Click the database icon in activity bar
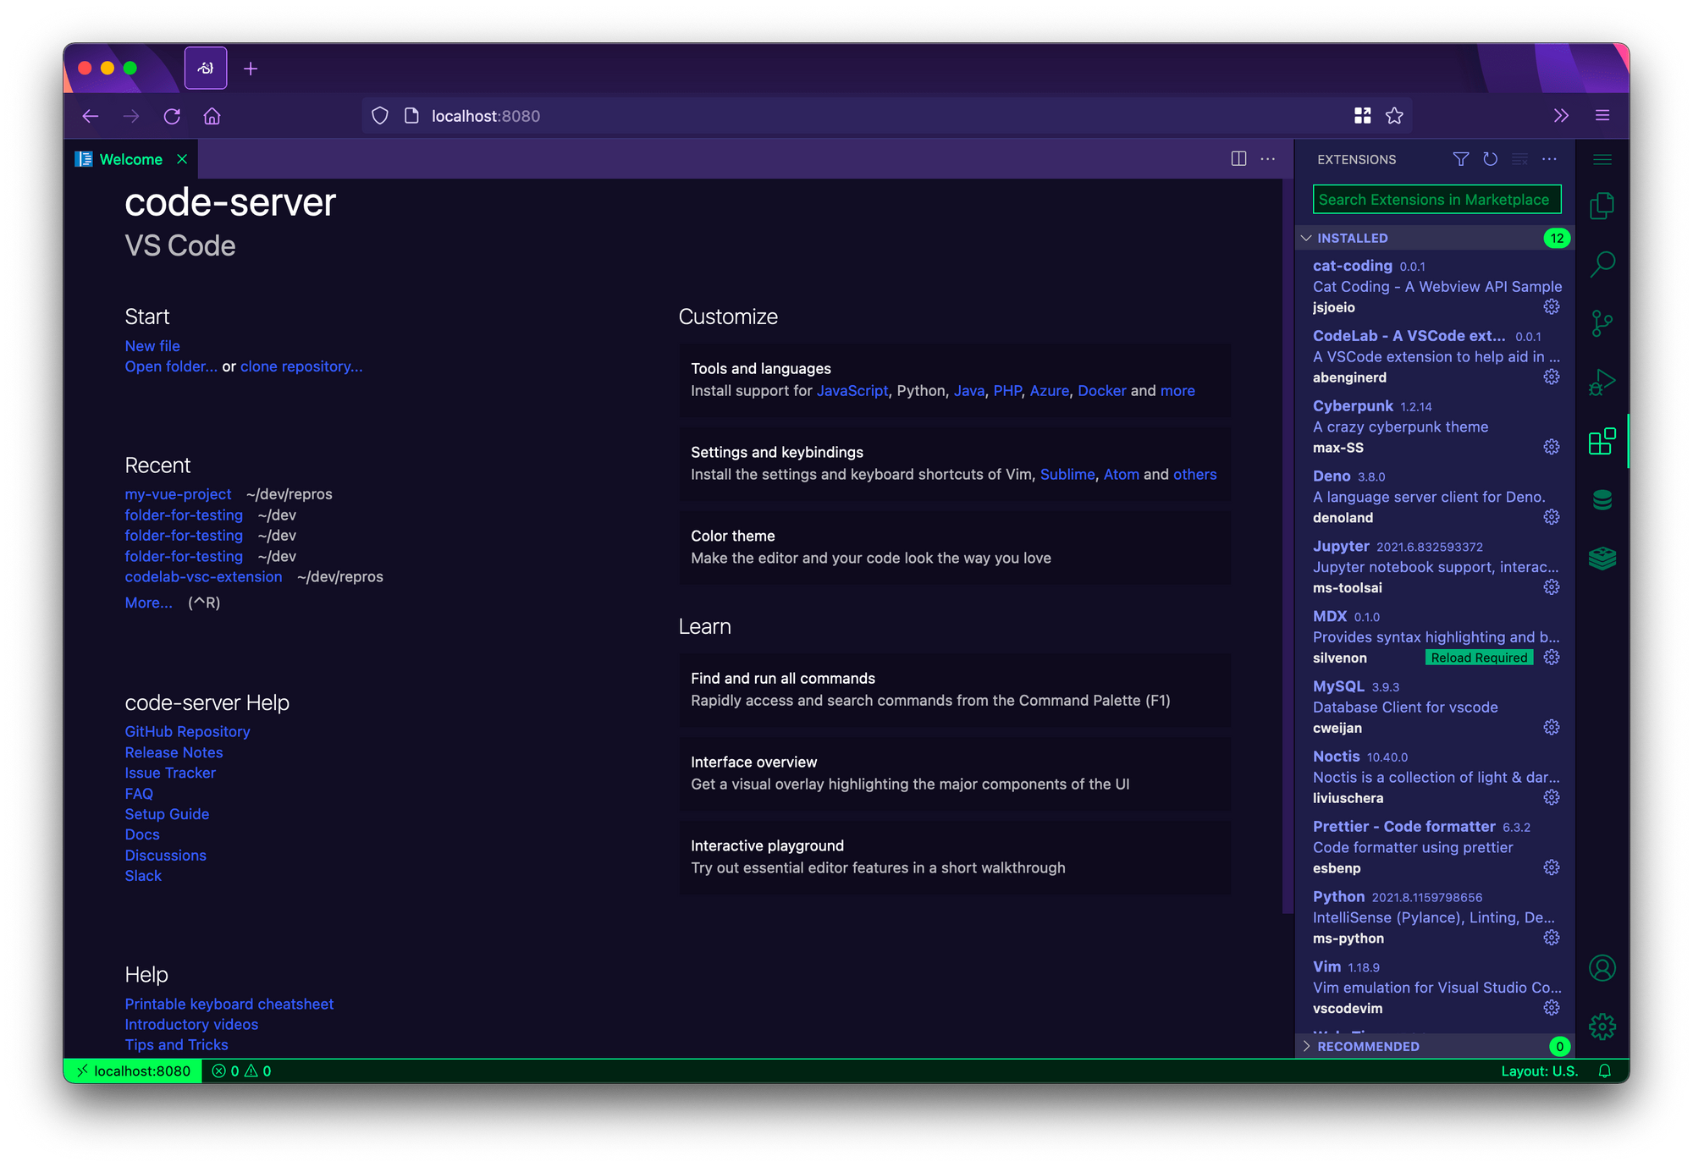1693x1167 pixels. pyautogui.click(x=1602, y=500)
